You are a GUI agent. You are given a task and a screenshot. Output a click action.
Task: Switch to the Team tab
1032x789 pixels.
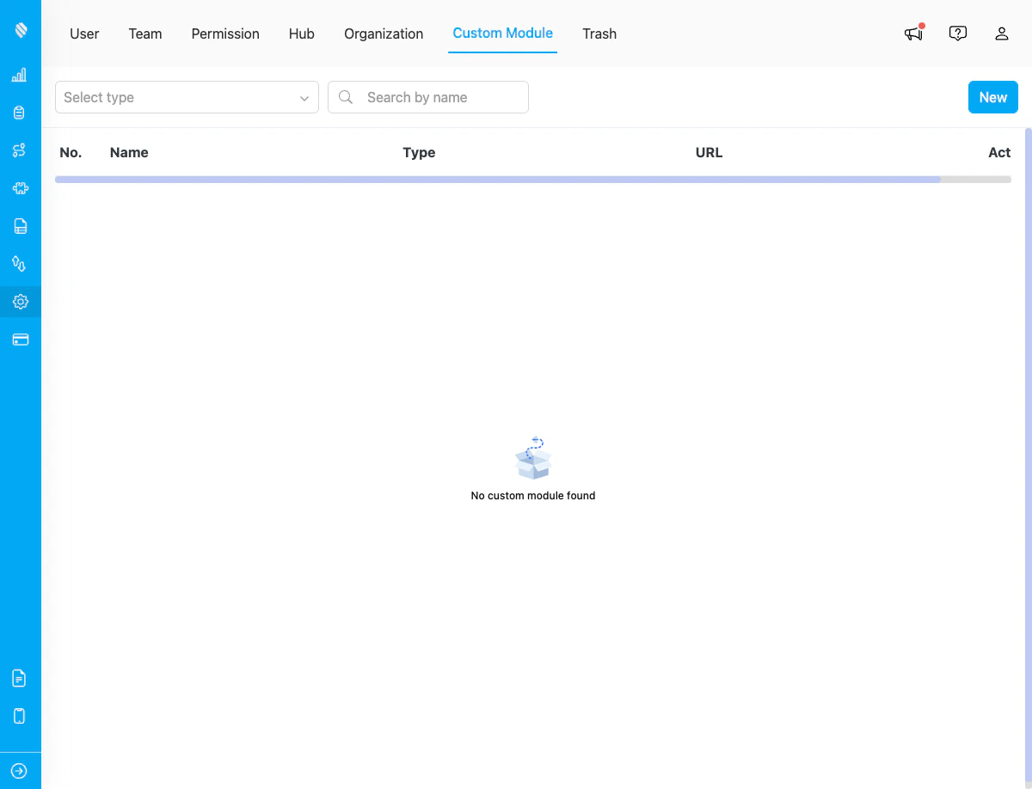click(x=145, y=34)
